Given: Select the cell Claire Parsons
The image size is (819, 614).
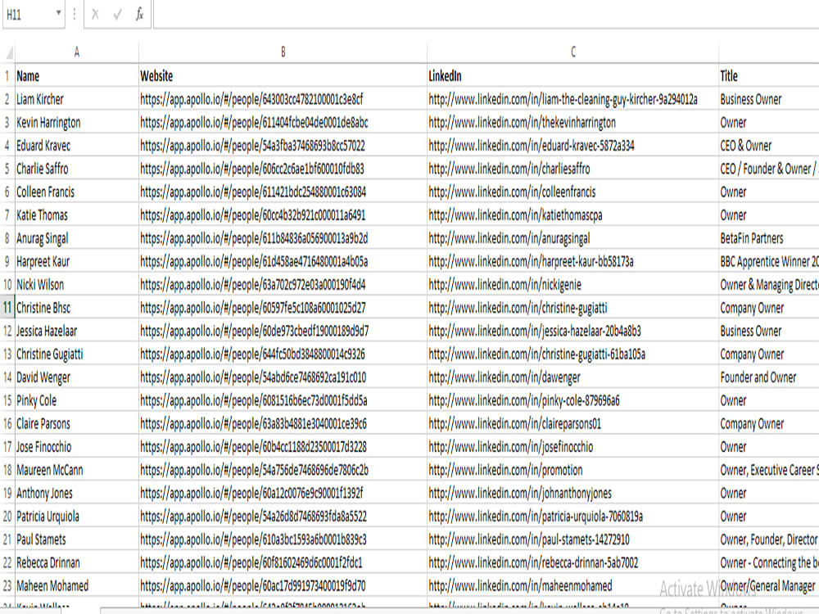Looking at the screenshot, I should pos(77,423).
